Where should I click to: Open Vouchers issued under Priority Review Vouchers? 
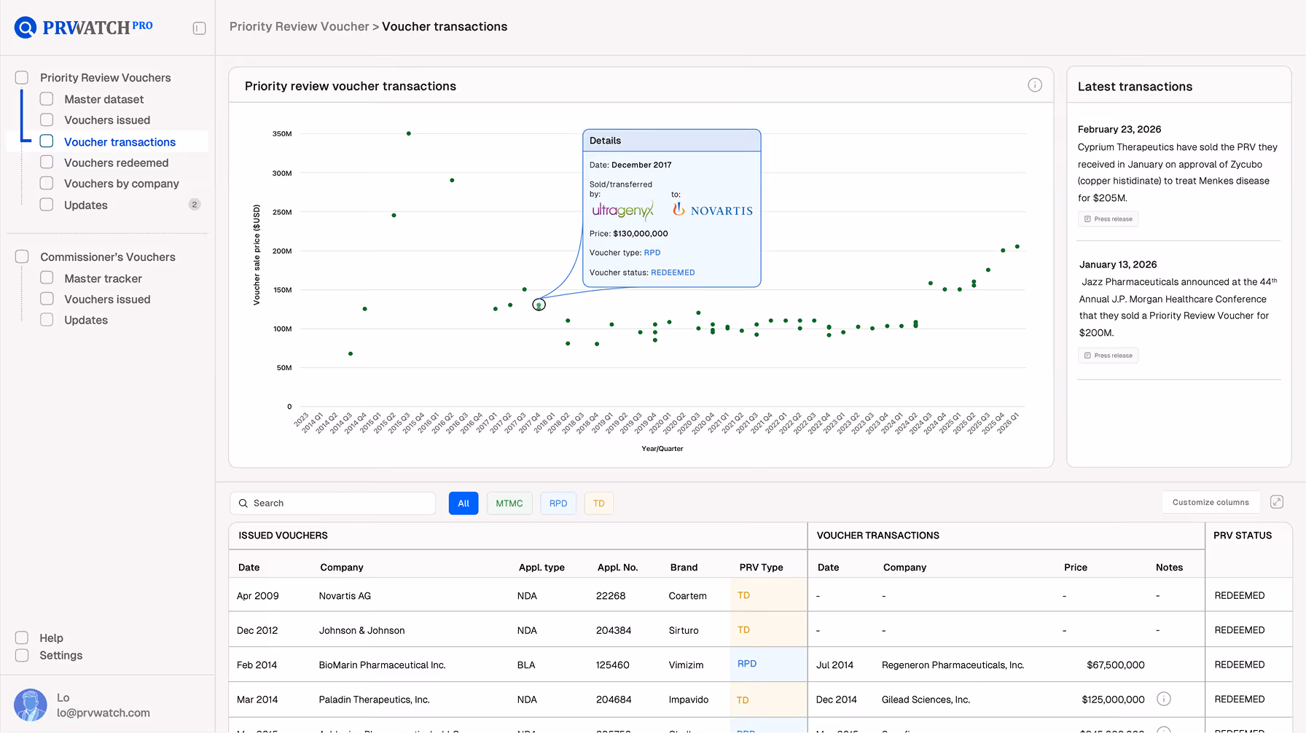click(x=107, y=120)
